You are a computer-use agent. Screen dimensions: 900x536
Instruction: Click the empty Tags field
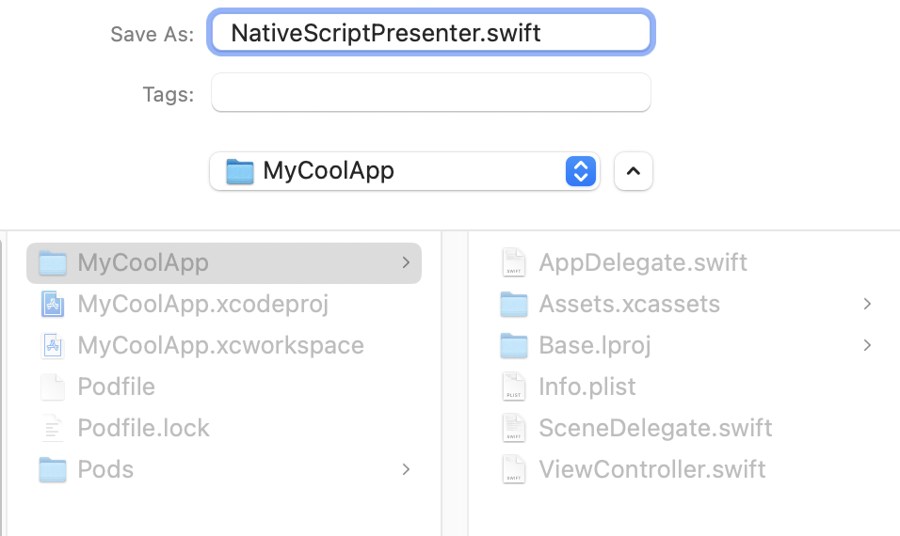pyautogui.click(x=430, y=92)
